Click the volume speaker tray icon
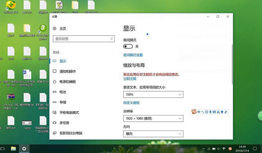This screenshot has width=262, height=153. 219,149
